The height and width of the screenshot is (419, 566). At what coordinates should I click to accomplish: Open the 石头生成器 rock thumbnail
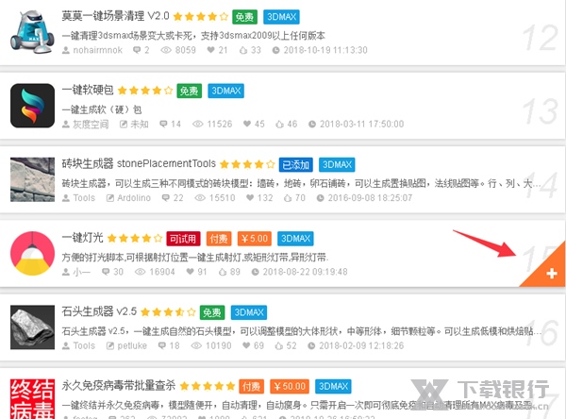tap(32, 327)
